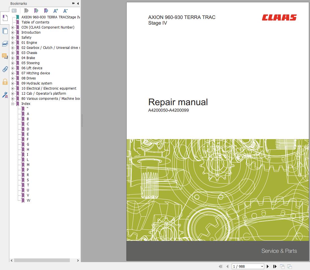
Task: Open the Layers sidebar panel
Action: coord(5,44)
